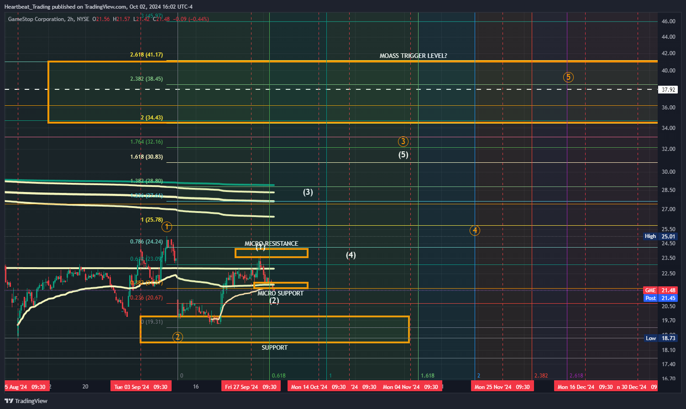
Task: Click the 2.382 (38.45) Fibonacci level label
Action: 147,78
